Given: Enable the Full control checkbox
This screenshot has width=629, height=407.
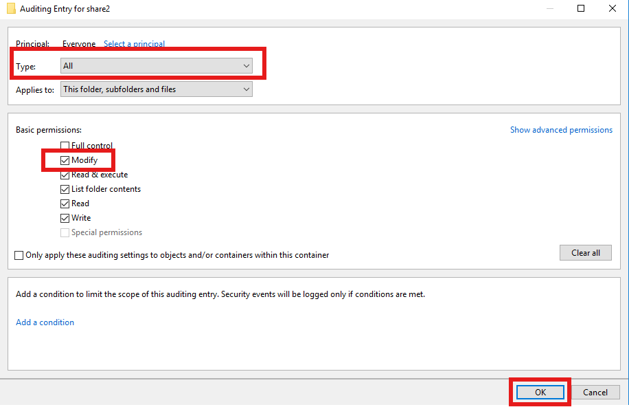Looking at the screenshot, I should click(65, 146).
